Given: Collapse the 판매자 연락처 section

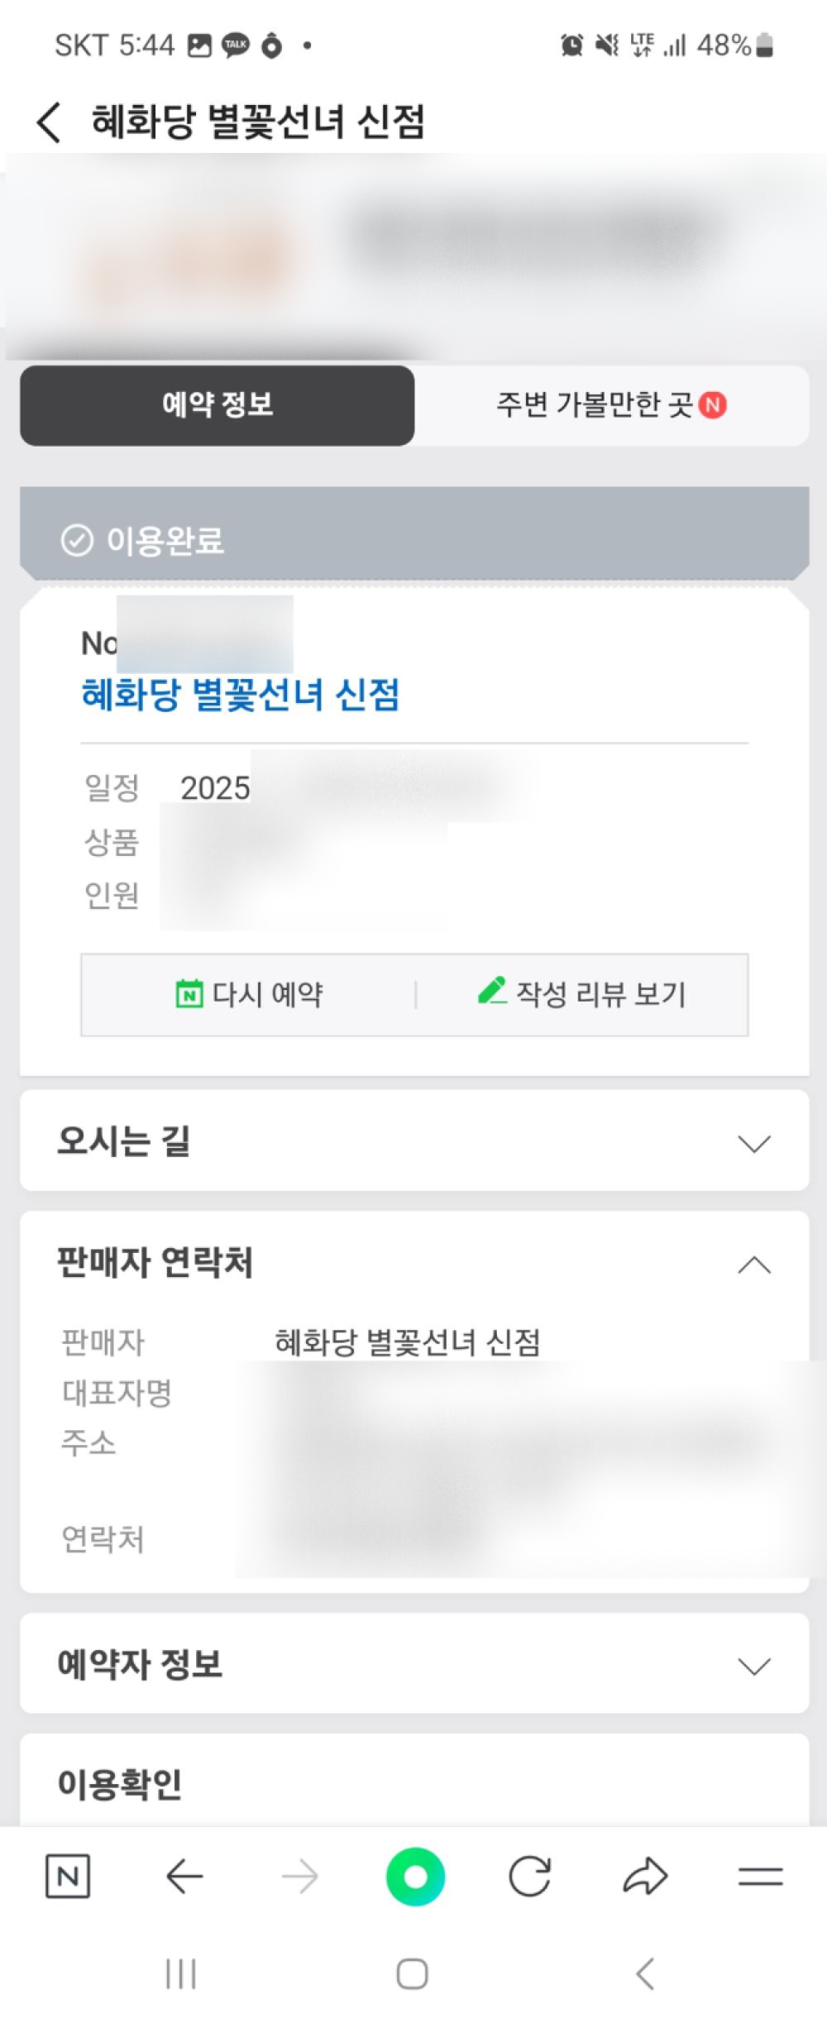Looking at the screenshot, I should [x=753, y=1265].
